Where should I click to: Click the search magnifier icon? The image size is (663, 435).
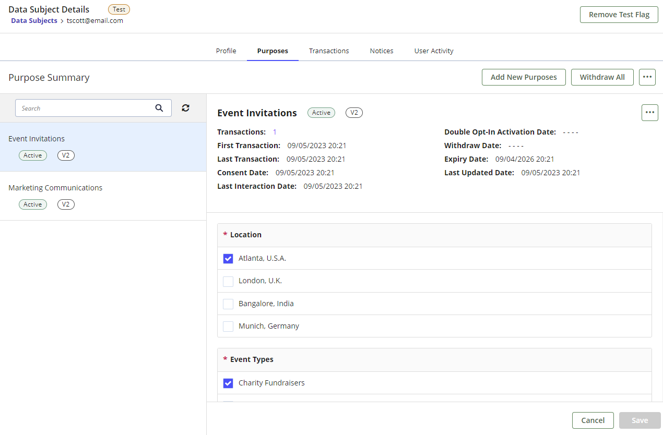coord(159,108)
